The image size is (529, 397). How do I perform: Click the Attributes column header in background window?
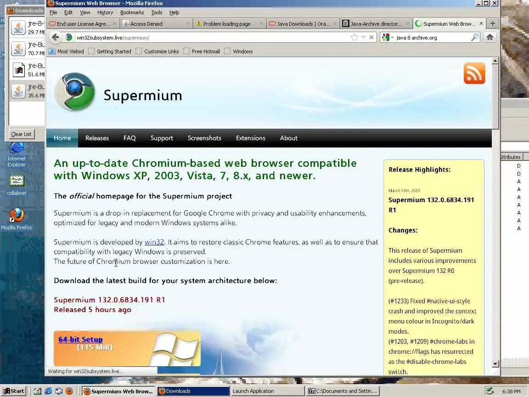coord(512,157)
